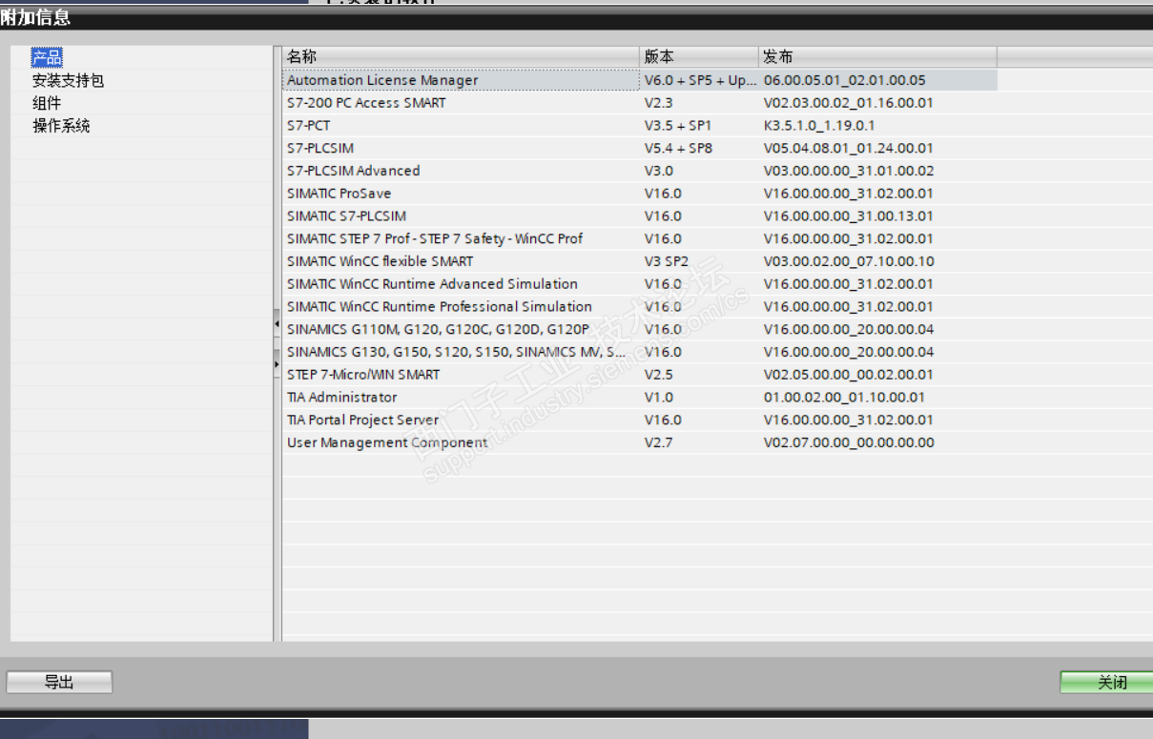Select the 组件 category
The image size is (1153, 739).
tap(47, 103)
